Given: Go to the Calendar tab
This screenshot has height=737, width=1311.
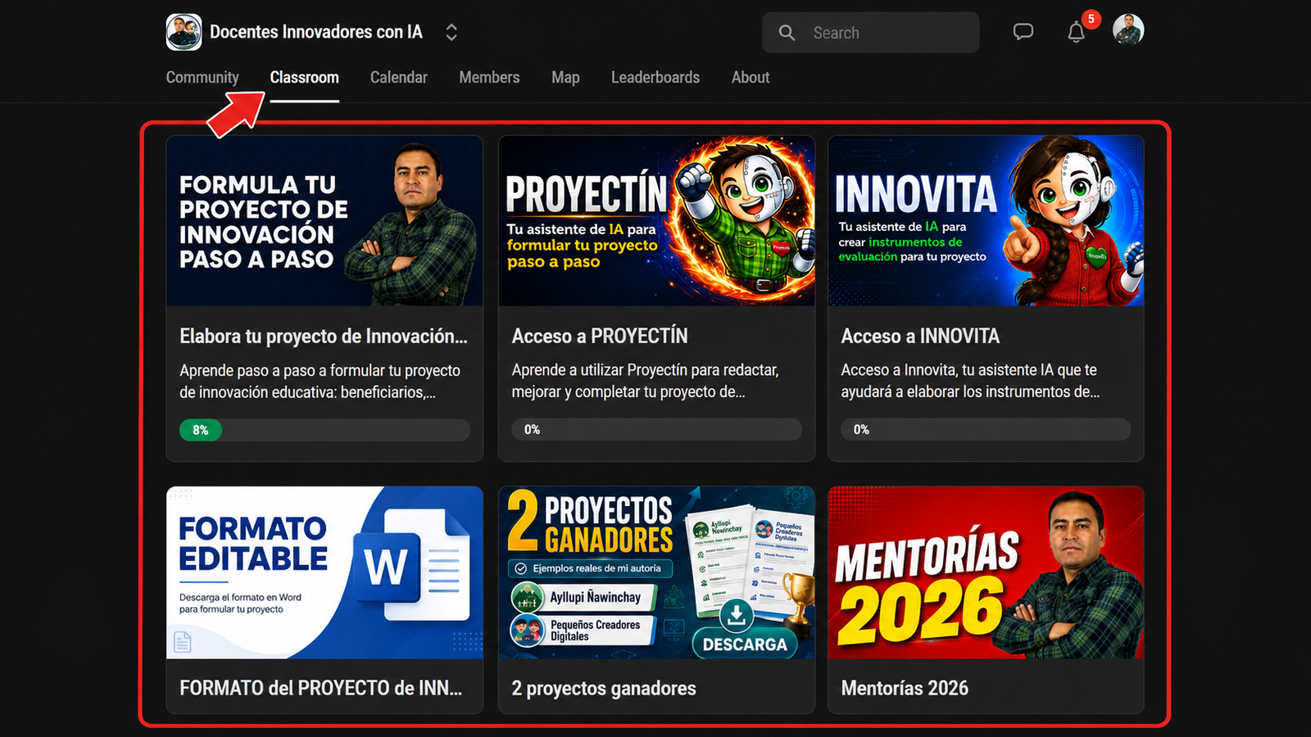Looking at the screenshot, I should (398, 77).
